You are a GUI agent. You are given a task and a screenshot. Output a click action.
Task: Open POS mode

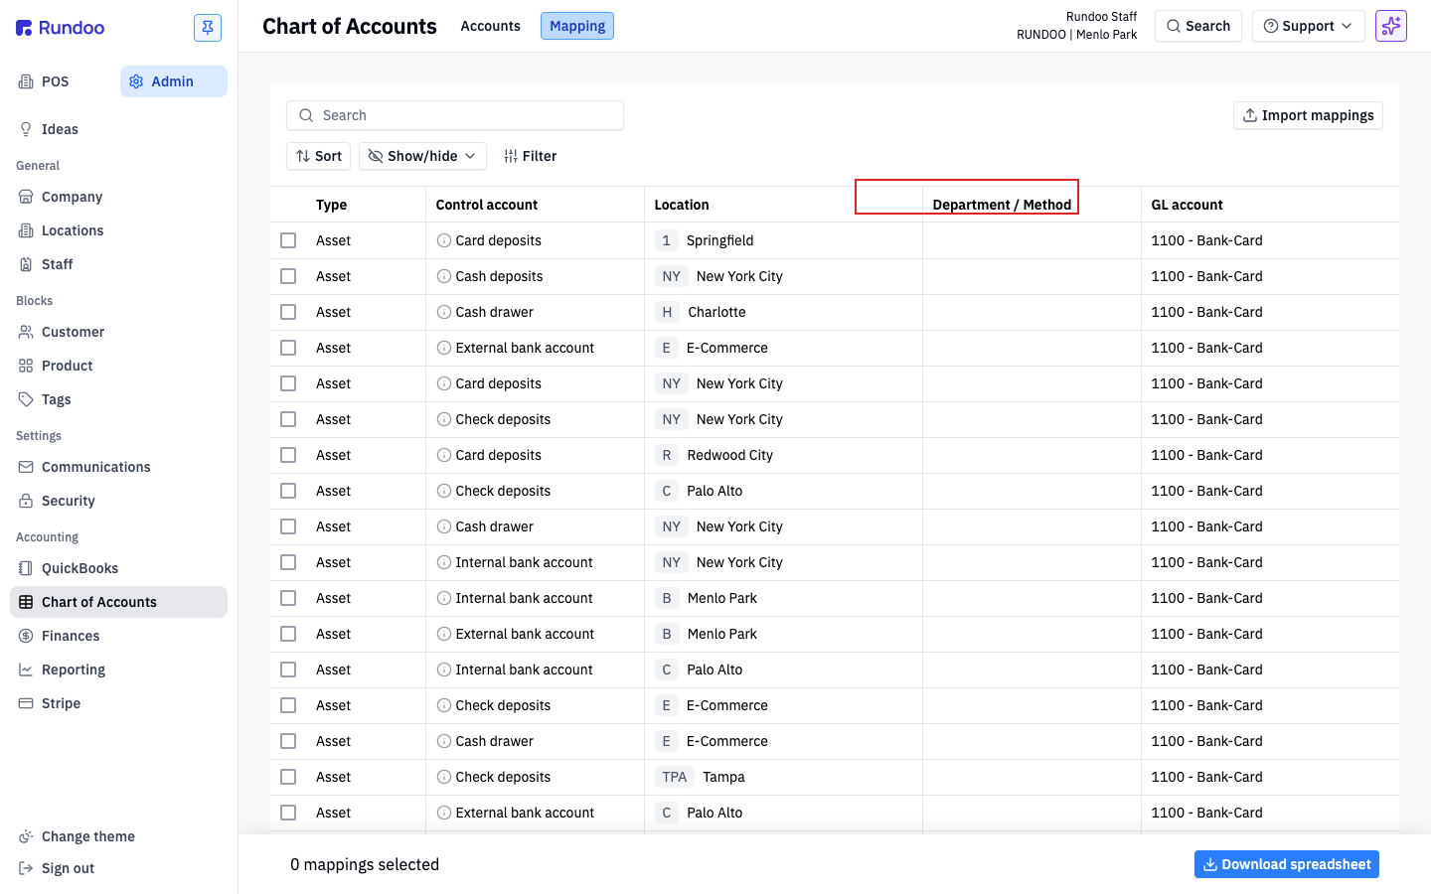[x=56, y=81]
